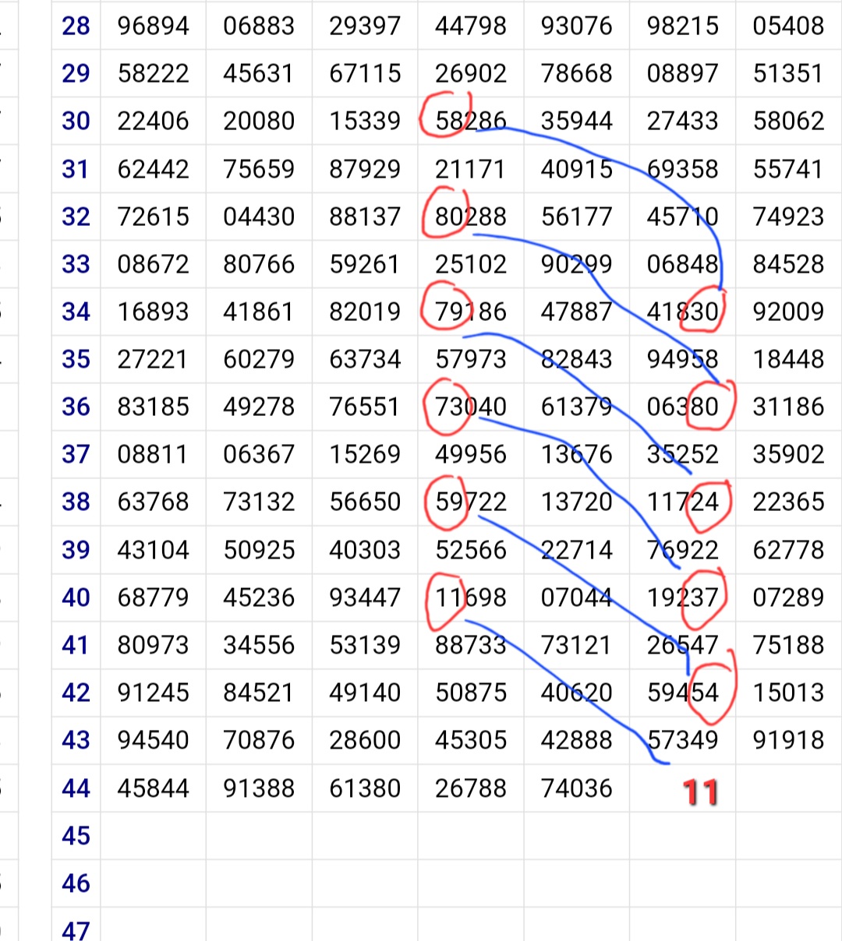Select row header 28
This screenshot has height=941, width=842.
(x=76, y=26)
